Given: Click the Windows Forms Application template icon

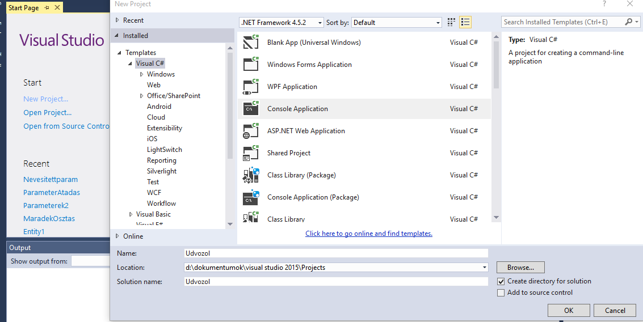Looking at the screenshot, I should click(250, 64).
